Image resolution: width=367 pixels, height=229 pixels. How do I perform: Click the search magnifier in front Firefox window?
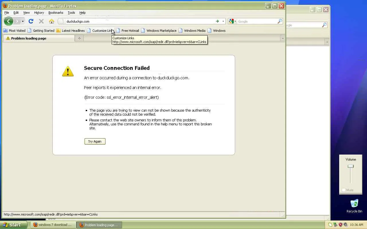tap(280, 21)
